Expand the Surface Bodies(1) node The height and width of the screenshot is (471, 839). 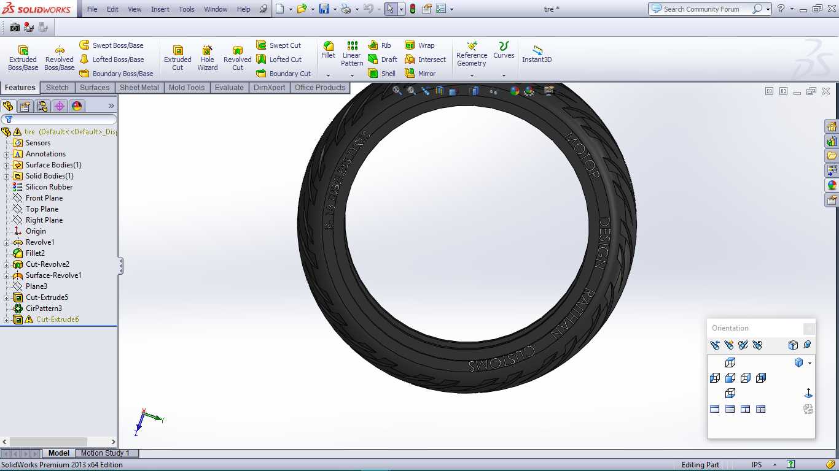(7, 165)
